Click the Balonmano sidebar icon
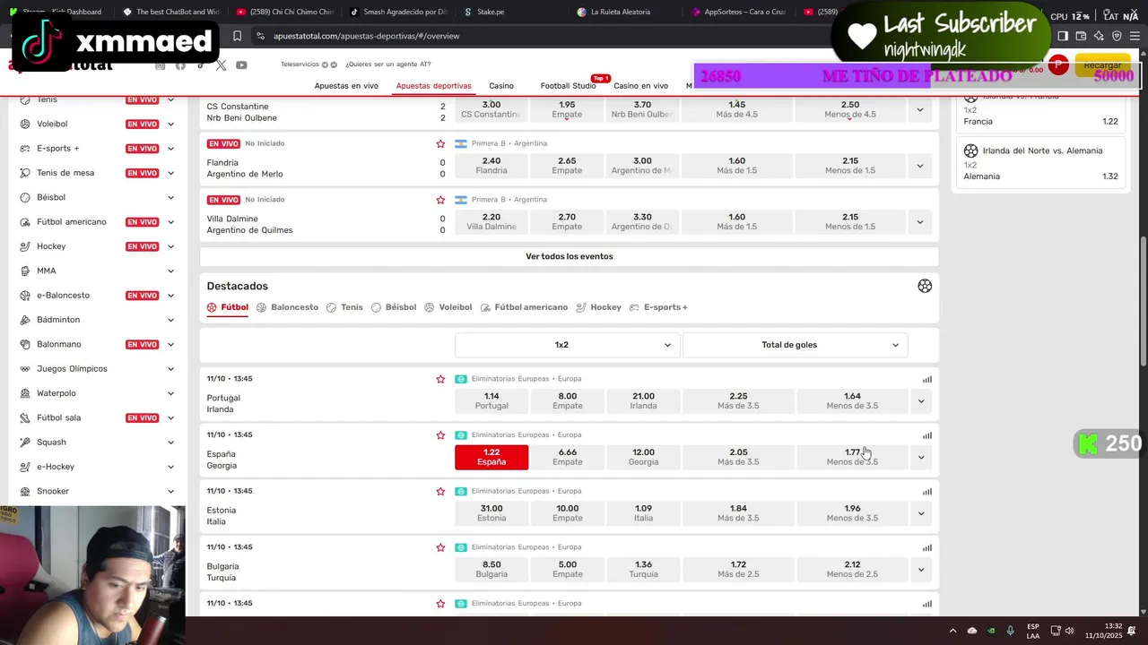 pyautogui.click(x=25, y=344)
